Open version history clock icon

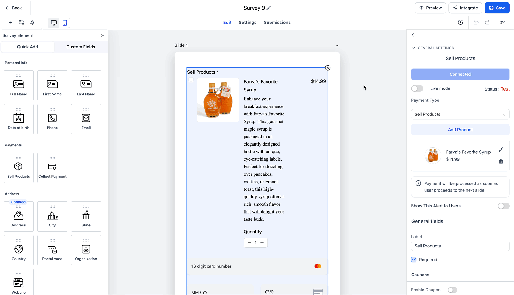460,22
